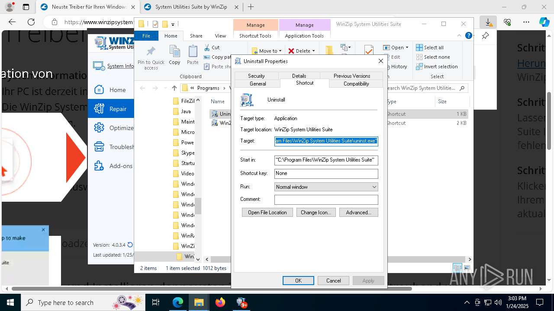Expand Delete dropdown arrow

click(x=313, y=51)
